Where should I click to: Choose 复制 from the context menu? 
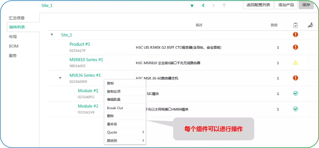[125, 83]
